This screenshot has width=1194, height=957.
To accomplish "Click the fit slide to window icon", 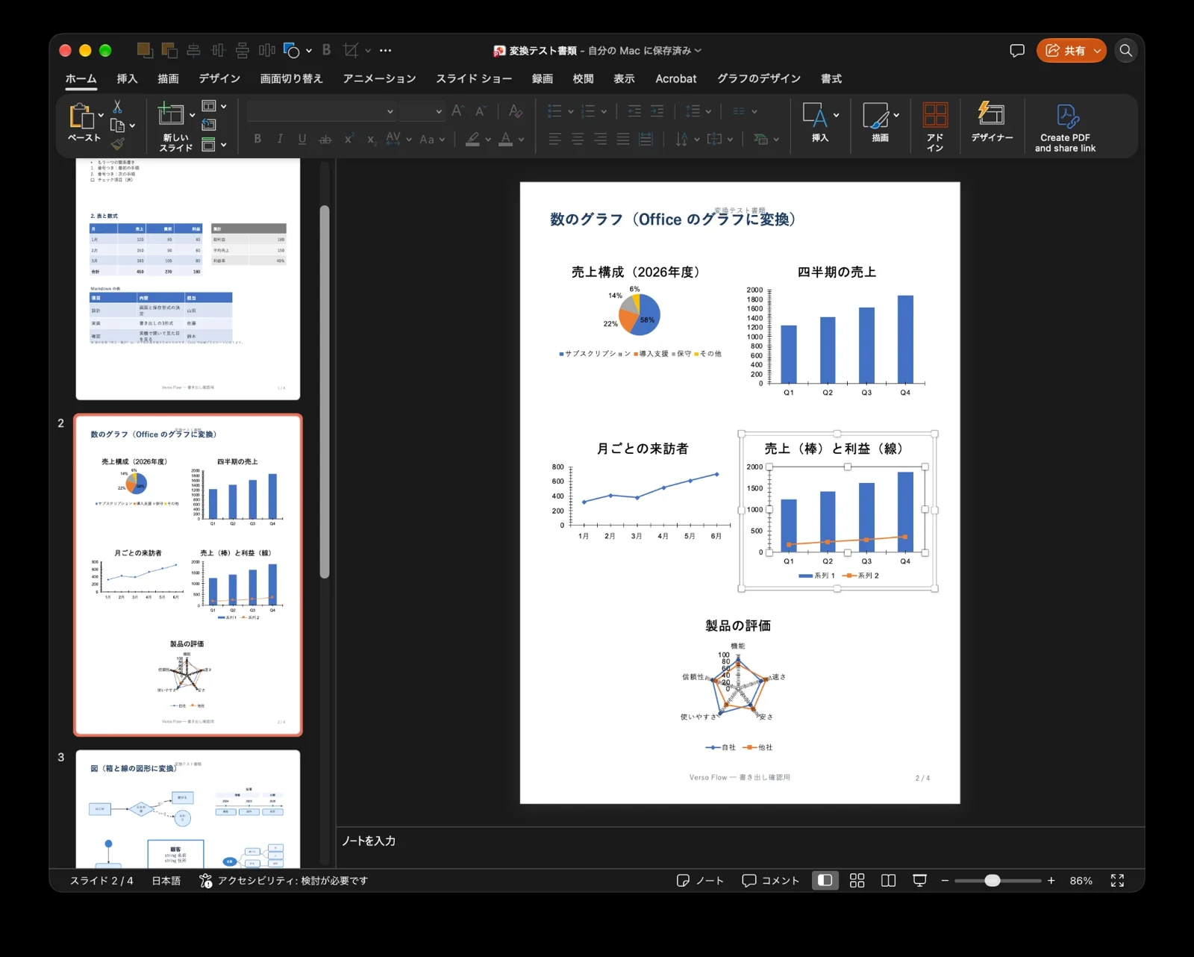I will tap(1117, 881).
